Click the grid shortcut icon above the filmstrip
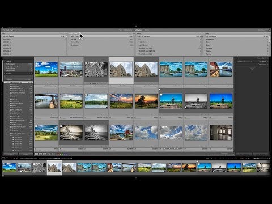Image resolution: width=272 pixels, height=204 pixels. click(x=11, y=158)
